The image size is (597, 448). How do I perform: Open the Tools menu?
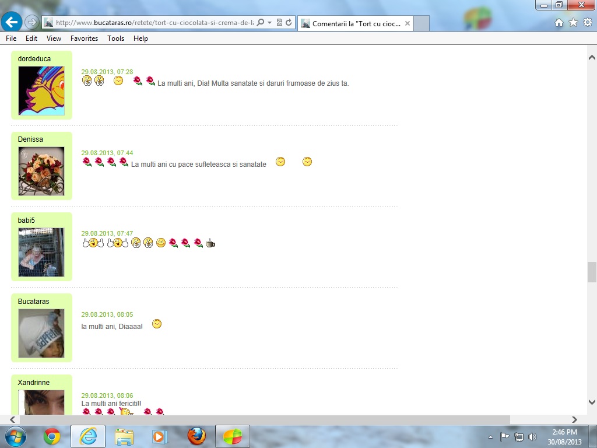point(115,38)
